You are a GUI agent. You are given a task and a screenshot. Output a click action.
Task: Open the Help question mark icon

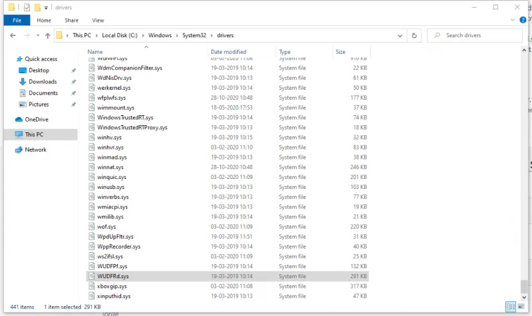coord(523,20)
